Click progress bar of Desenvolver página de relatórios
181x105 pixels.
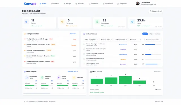(x=153, y=45)
